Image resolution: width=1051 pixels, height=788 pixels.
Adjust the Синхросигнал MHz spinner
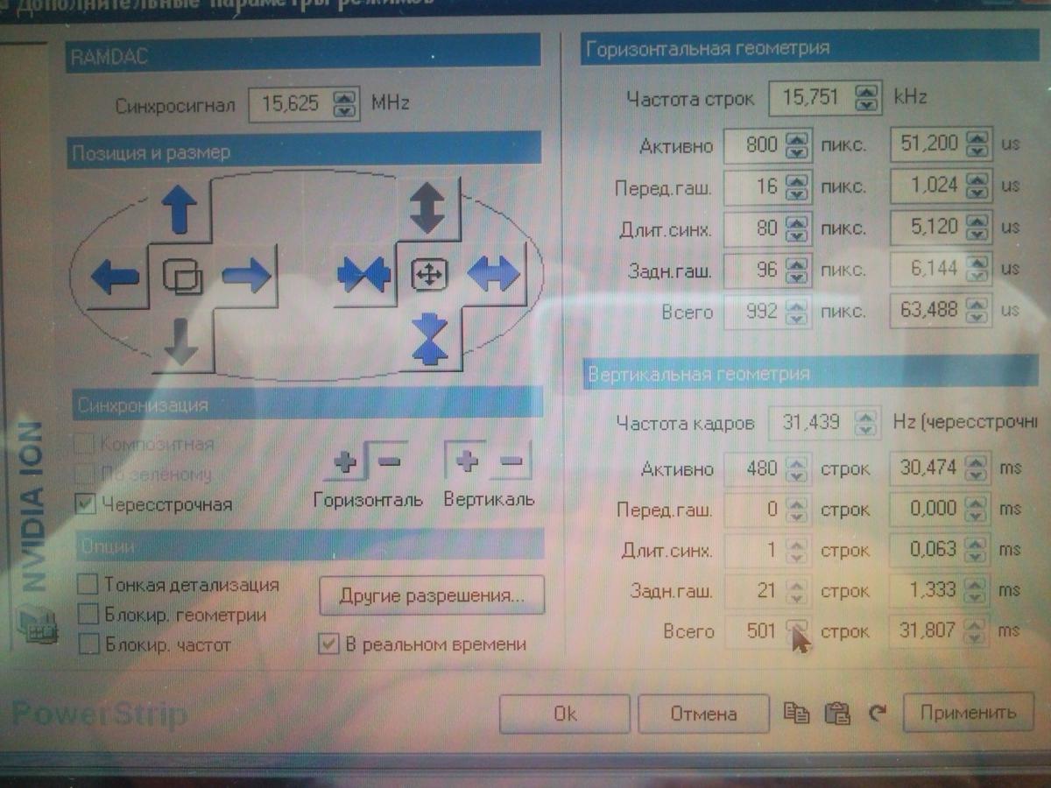(x=346, y=104)
